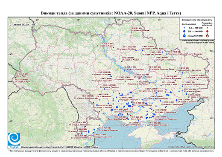222x157 pixels.
Task: Click the footnote below the map
Action: (111, 151)
